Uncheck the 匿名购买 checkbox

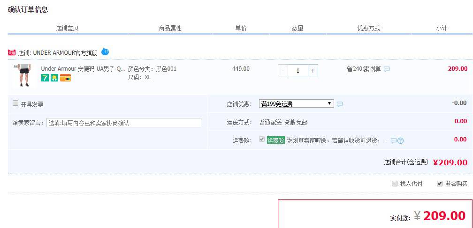[440, 184]
